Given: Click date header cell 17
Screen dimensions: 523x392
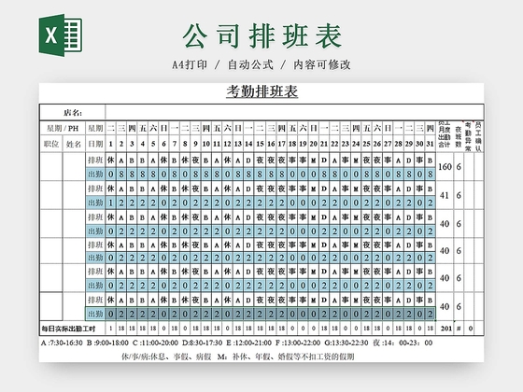Looking at the screenshot, I should (x=281, y=144).
